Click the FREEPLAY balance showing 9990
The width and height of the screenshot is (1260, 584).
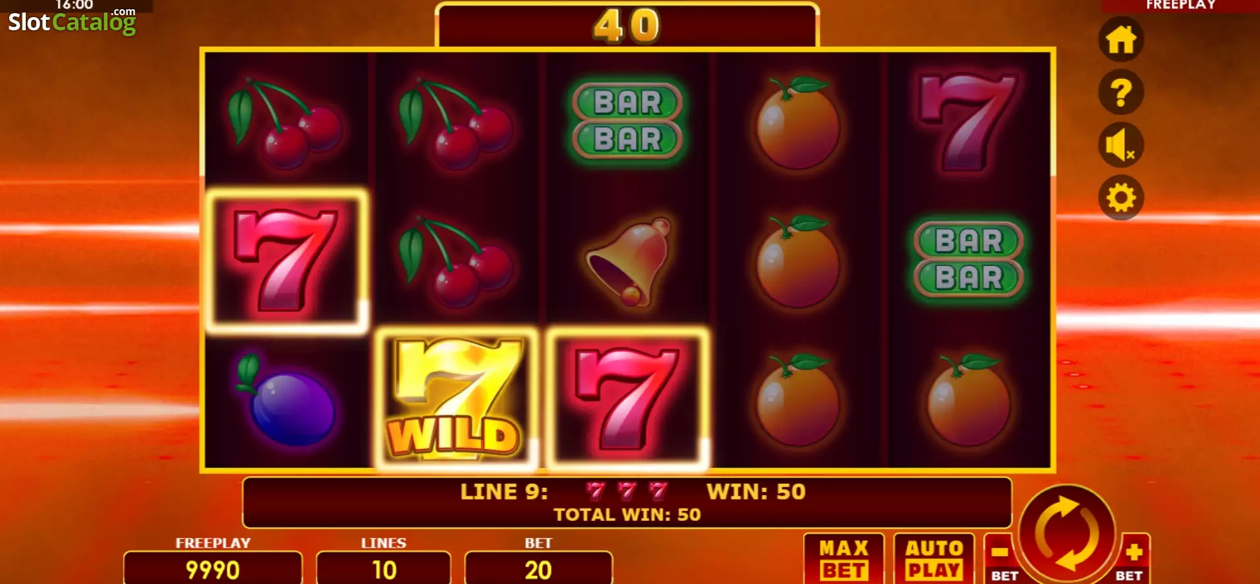213,569
